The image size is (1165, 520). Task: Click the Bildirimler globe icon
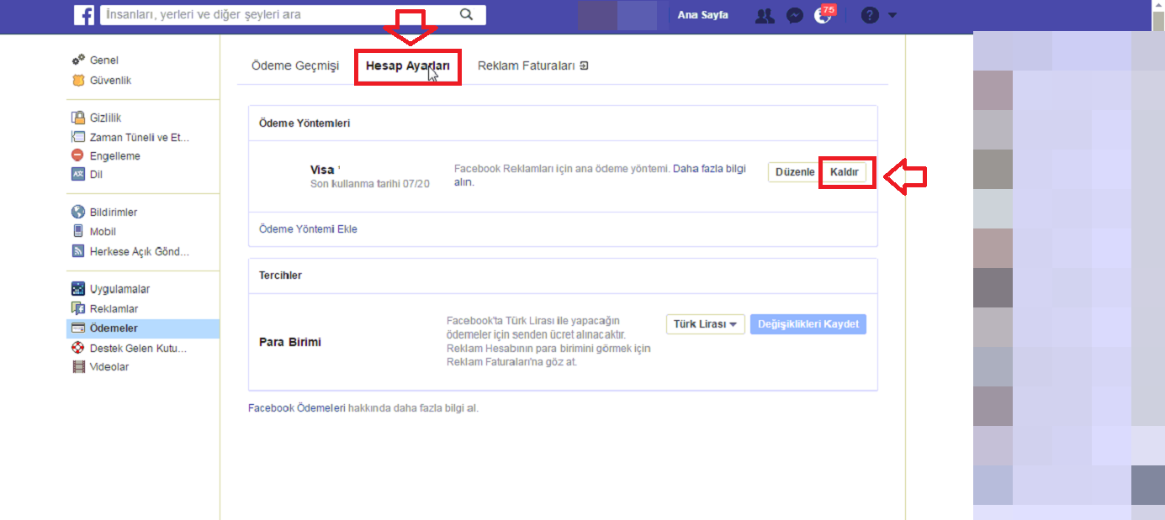[x=78, y=213]
